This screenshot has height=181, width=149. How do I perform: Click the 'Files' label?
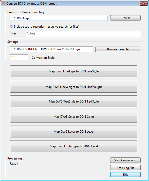(13, 33)
